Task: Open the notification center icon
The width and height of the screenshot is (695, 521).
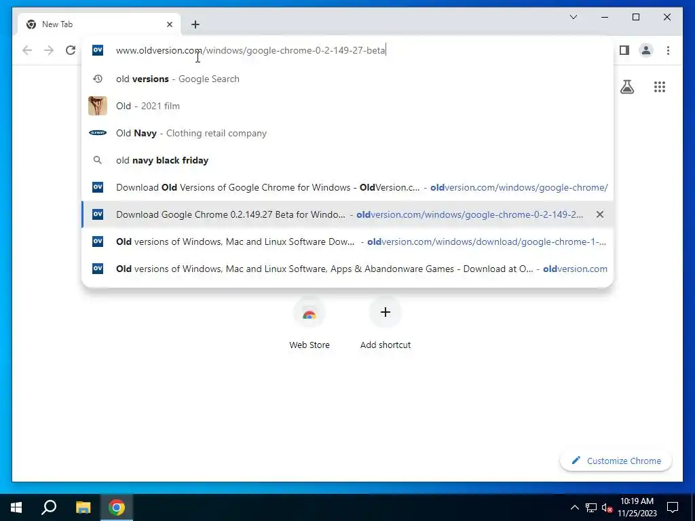Action: click(x=673, y=507)
